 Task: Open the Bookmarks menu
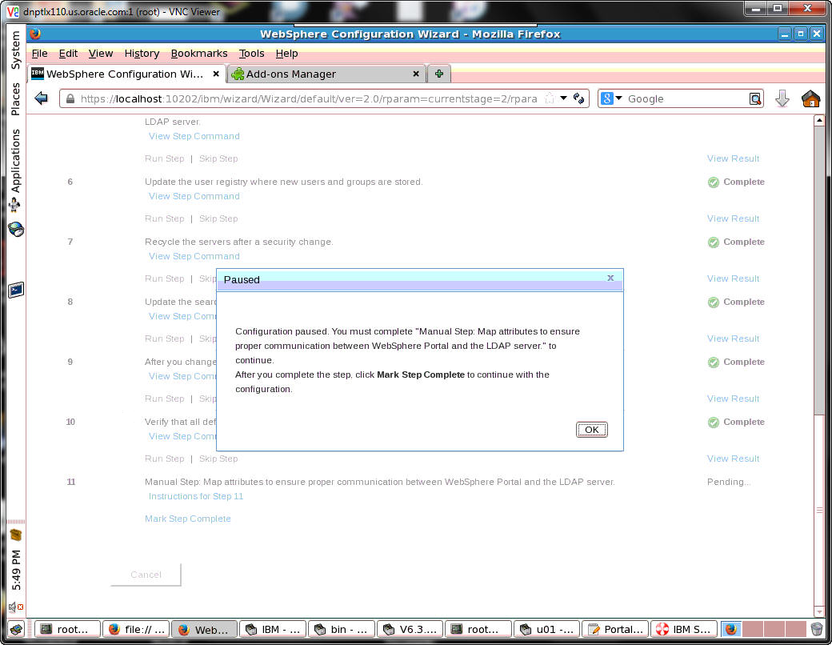click(199, 53)
